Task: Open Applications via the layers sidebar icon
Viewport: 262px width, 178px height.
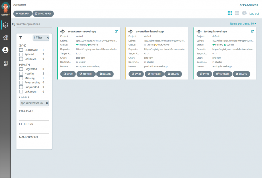Action: [x=6, y=25]
